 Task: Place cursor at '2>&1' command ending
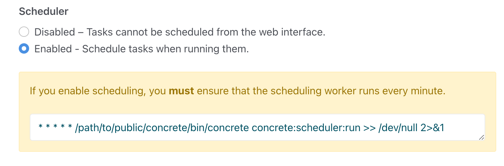[433, 128]
